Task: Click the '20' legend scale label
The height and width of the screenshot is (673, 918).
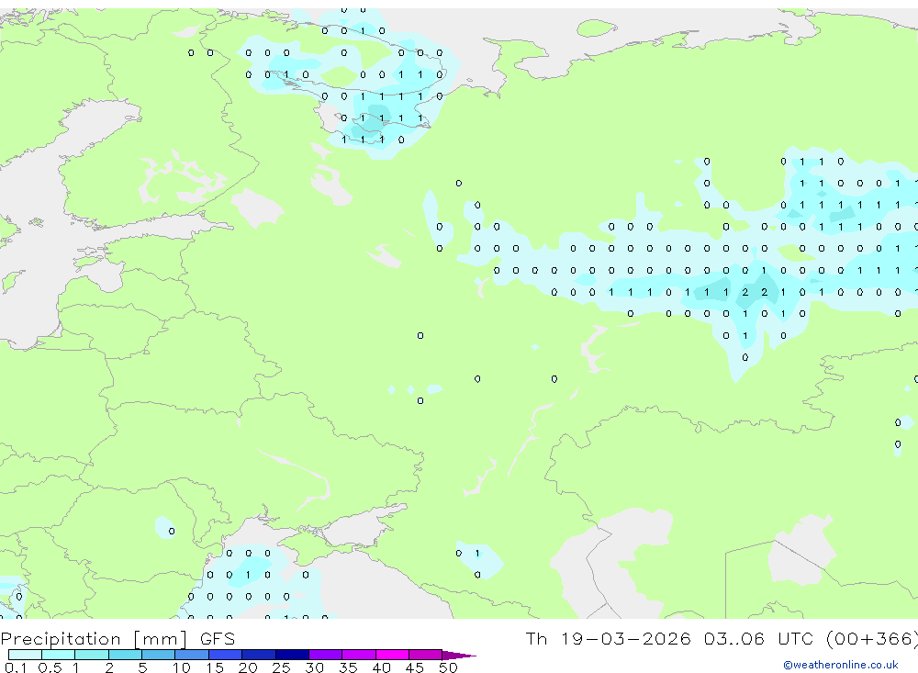Action: (248, 667)
